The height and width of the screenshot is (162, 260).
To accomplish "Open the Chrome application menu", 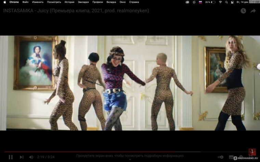I will click(14, 2).
